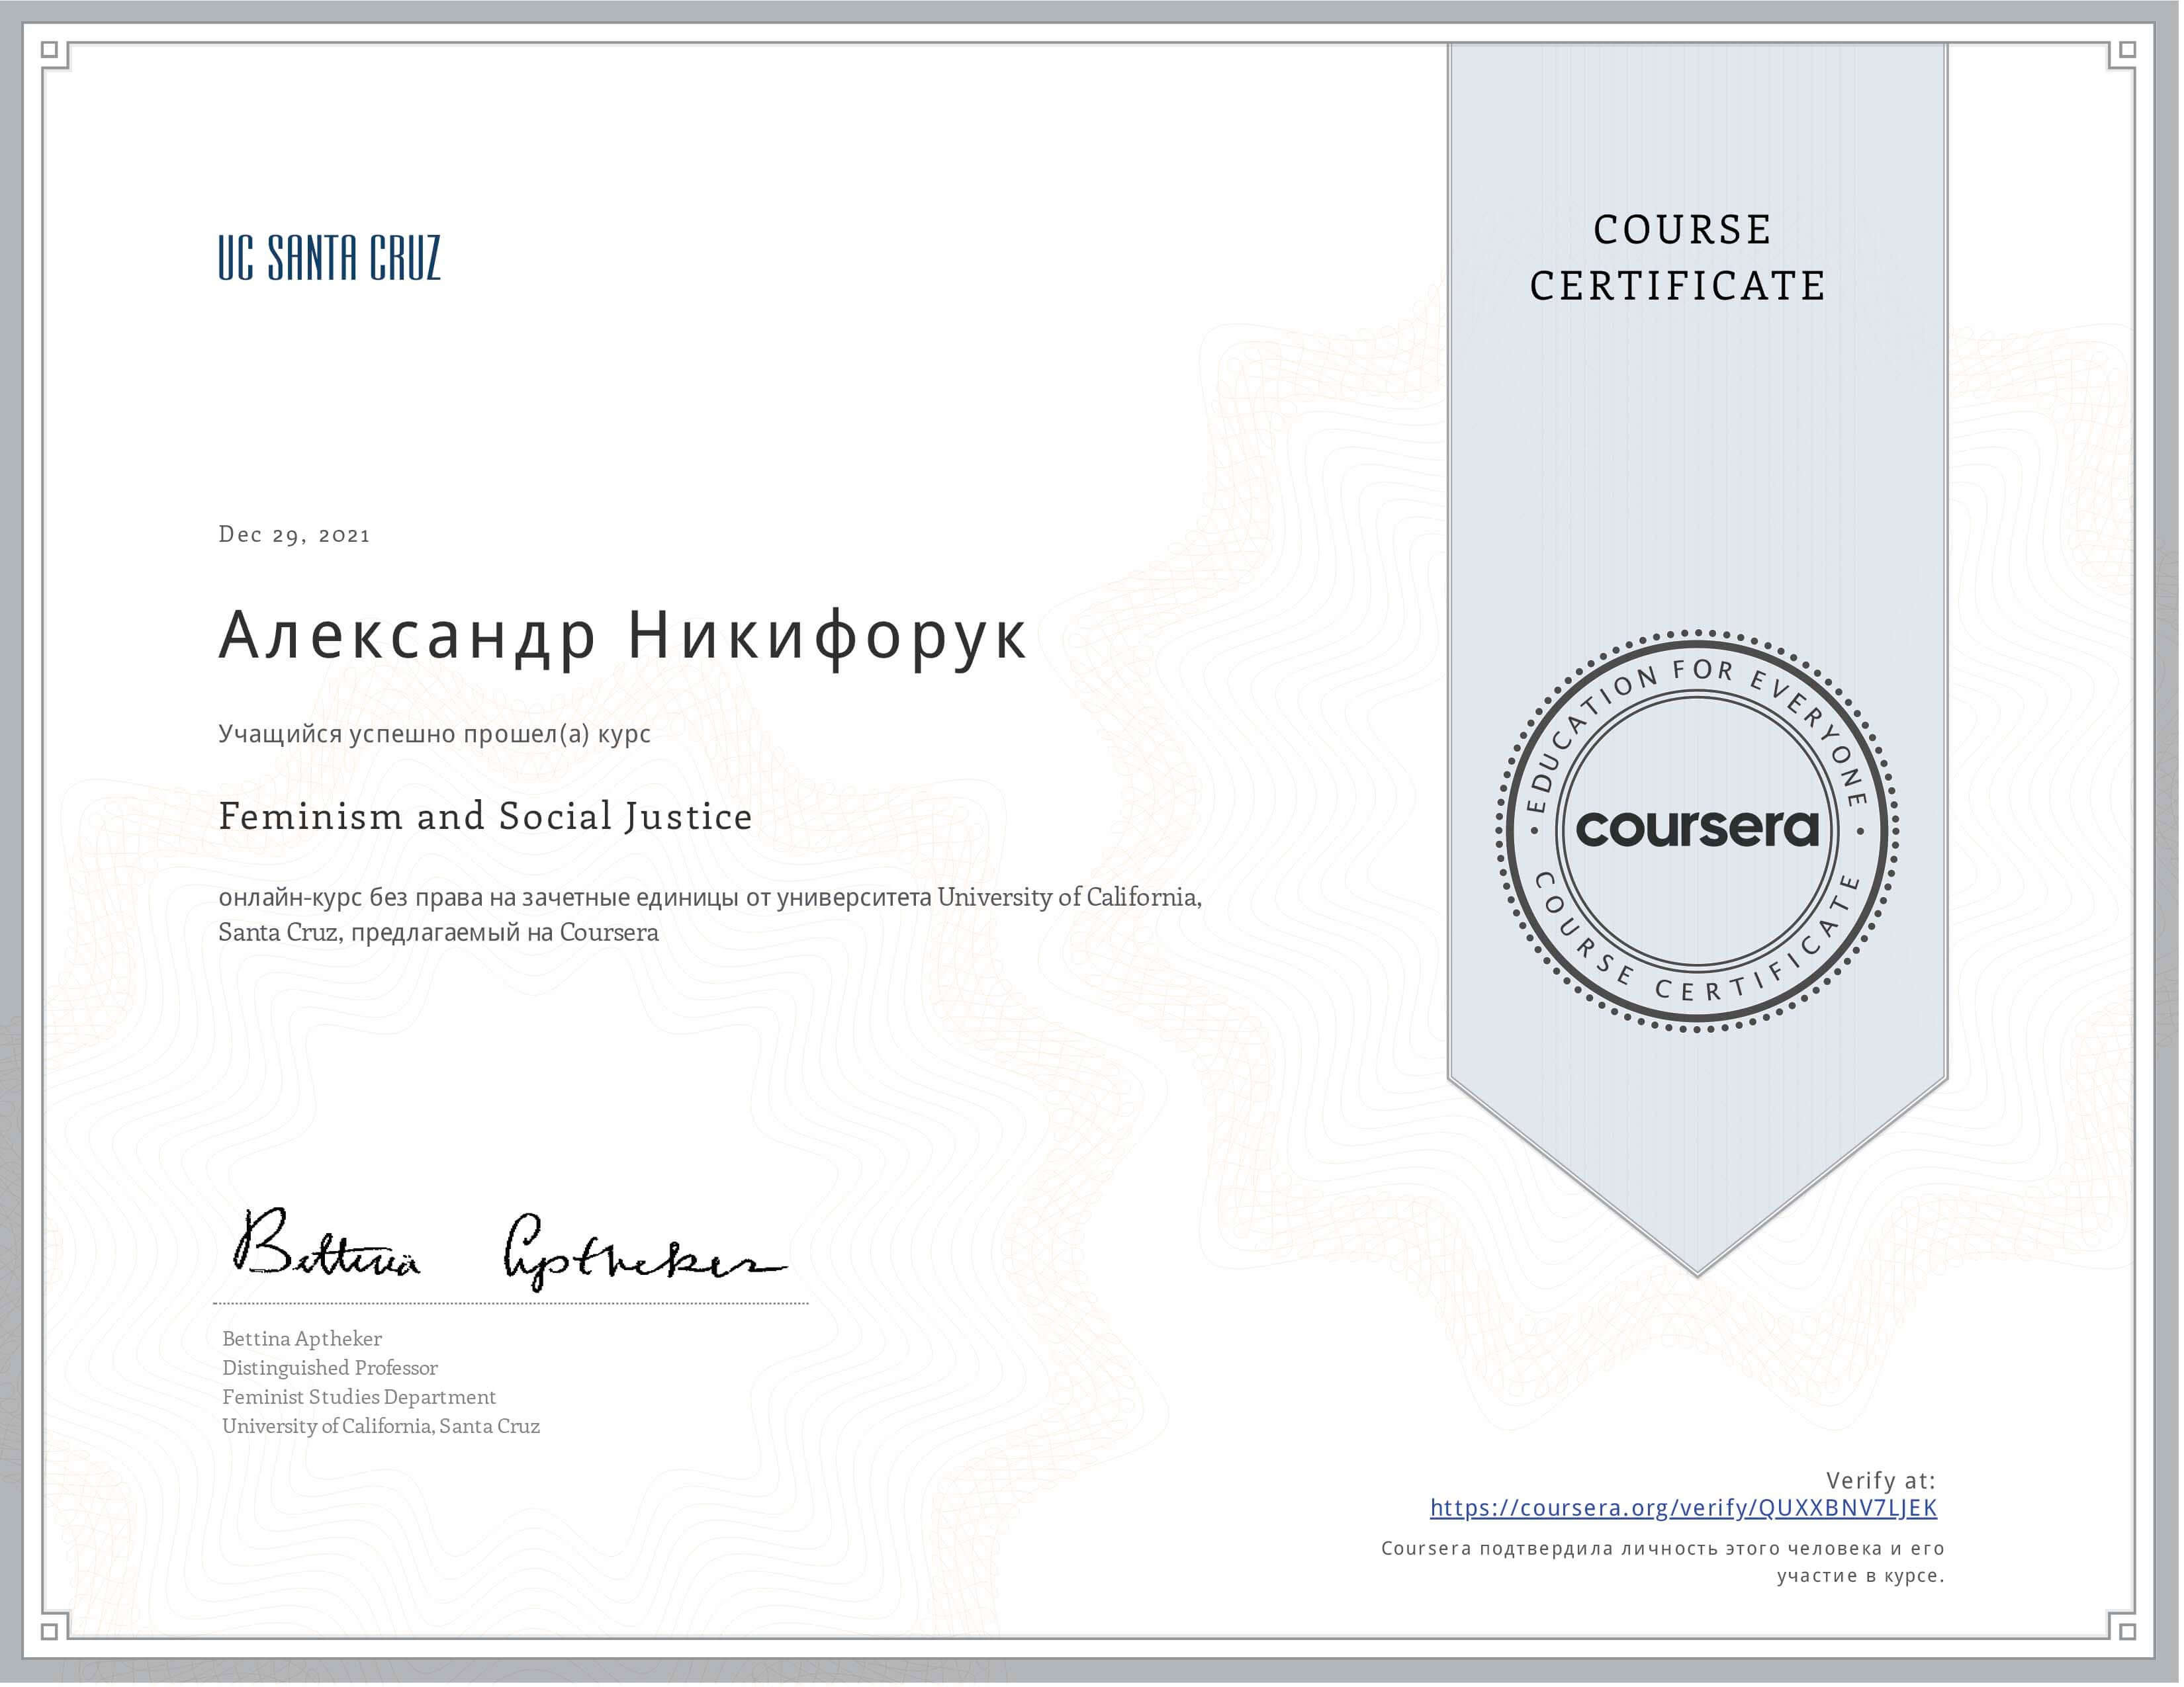Click the UC Santa Cruz logo
Screen dimensions: 2184x1687
click(329, 258)
